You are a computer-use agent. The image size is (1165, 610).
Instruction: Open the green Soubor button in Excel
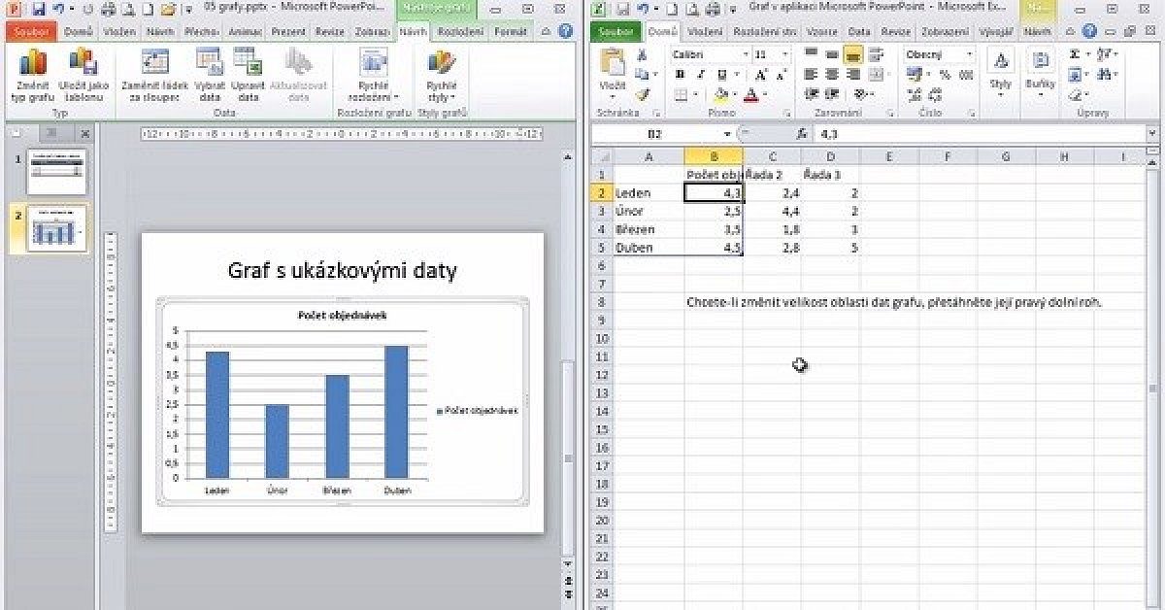[x=615, y=32]
